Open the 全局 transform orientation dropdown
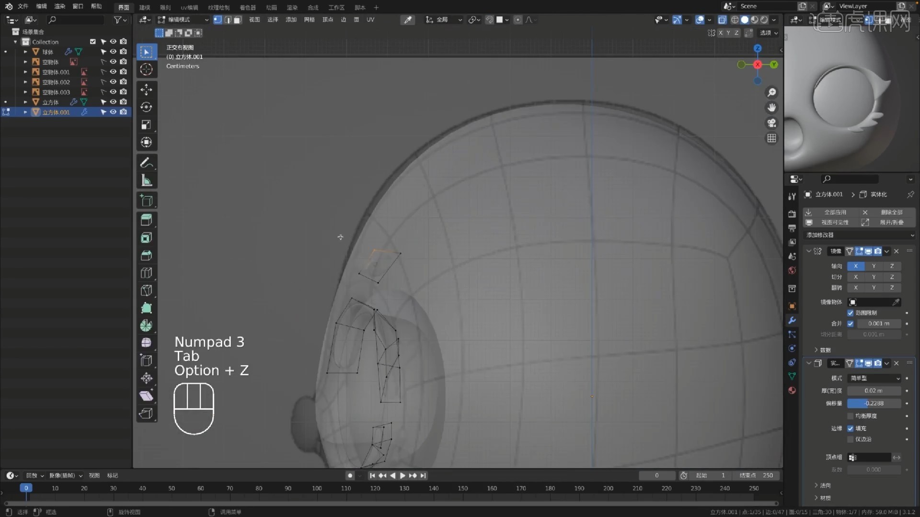Viewport: 920px width, 517px height. coord(444,20)
